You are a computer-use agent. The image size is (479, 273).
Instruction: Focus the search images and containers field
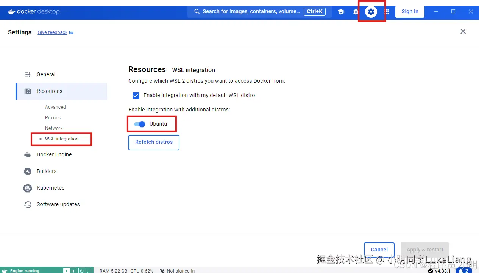(259, 12)
